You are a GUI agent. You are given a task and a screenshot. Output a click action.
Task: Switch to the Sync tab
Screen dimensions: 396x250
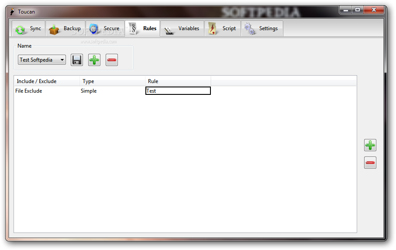[28, 28]
